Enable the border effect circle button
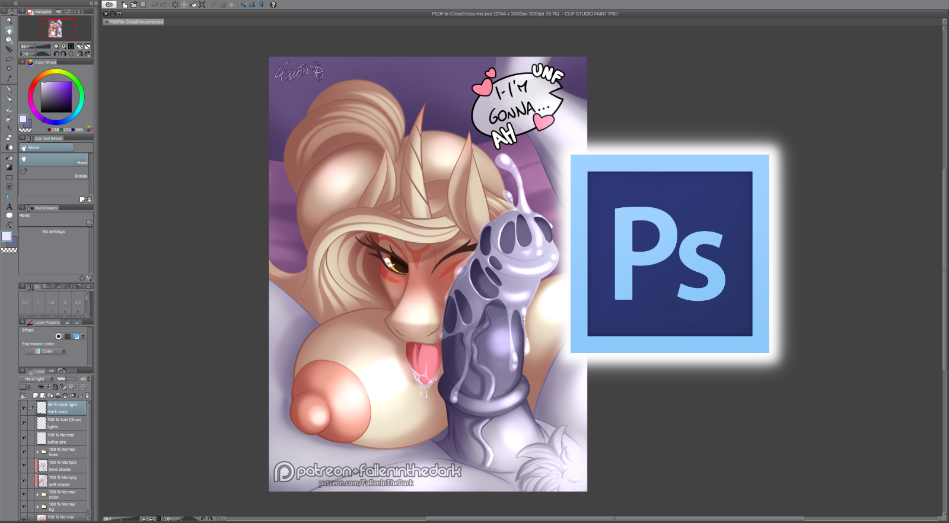The width and height of the screenshot is (949, 523). [58, 336]
